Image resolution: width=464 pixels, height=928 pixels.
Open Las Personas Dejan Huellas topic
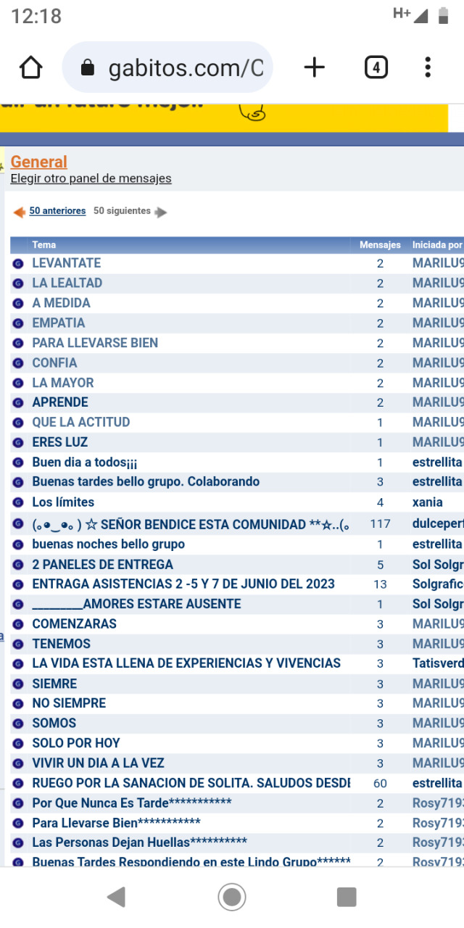[x=139, y=842]
